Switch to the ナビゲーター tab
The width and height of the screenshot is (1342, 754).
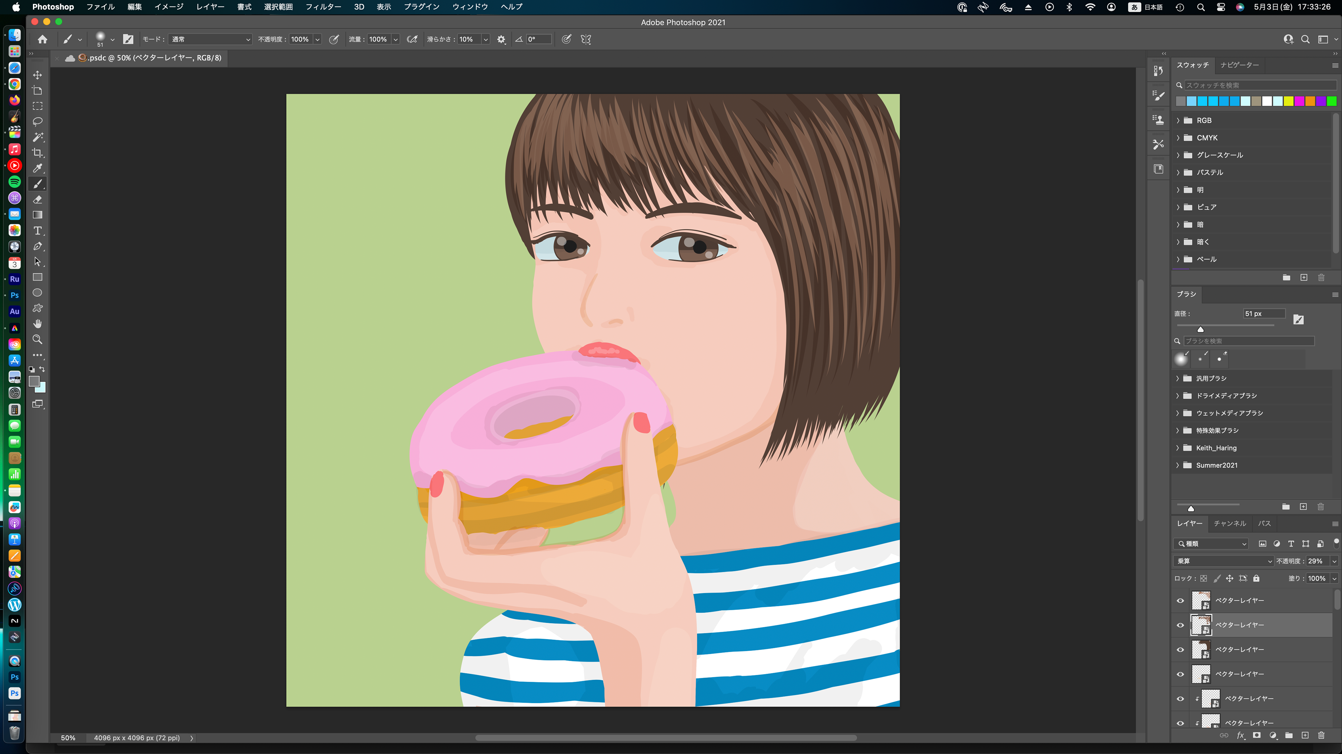[x=1239, y=65]
